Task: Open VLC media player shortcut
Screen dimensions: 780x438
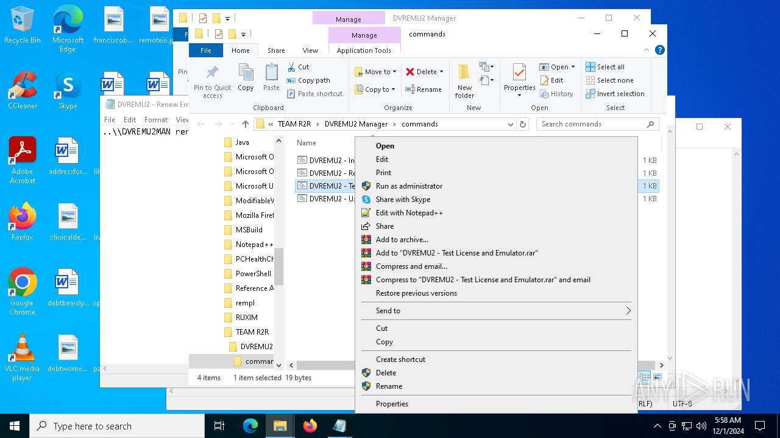Action: [22, 358]
